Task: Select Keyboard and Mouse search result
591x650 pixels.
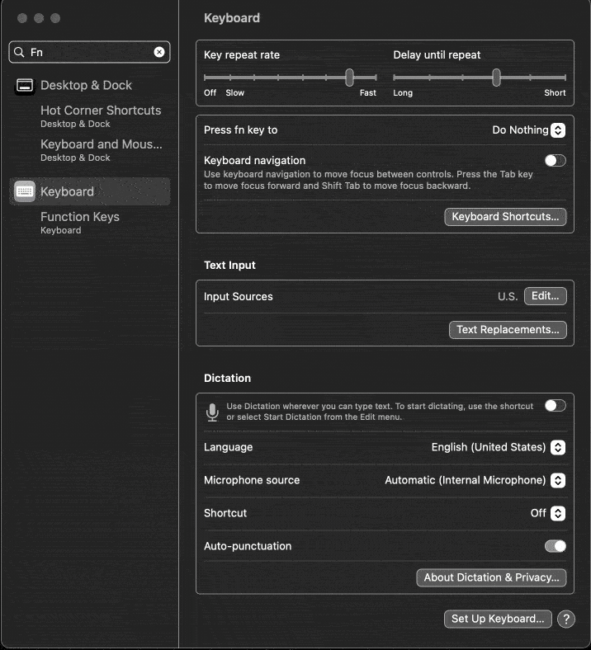Action: click(x=101, y=150)
